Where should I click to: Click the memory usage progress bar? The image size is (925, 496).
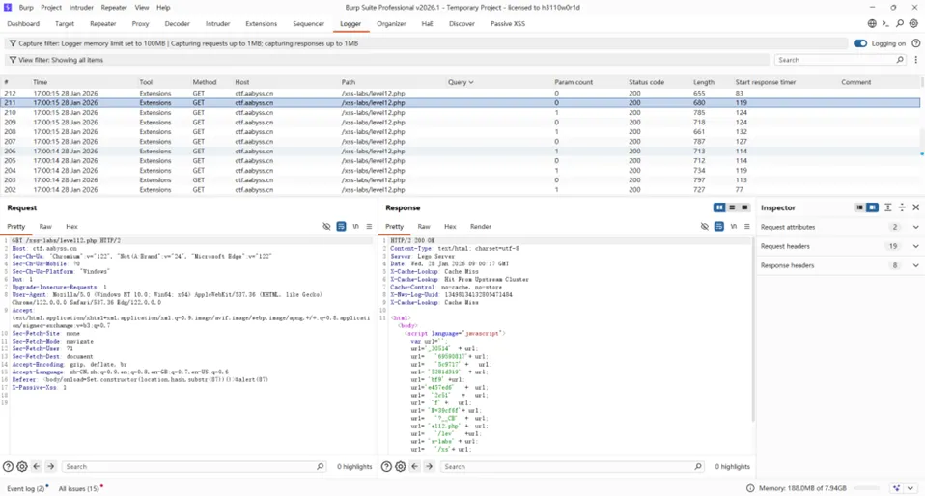866,488
